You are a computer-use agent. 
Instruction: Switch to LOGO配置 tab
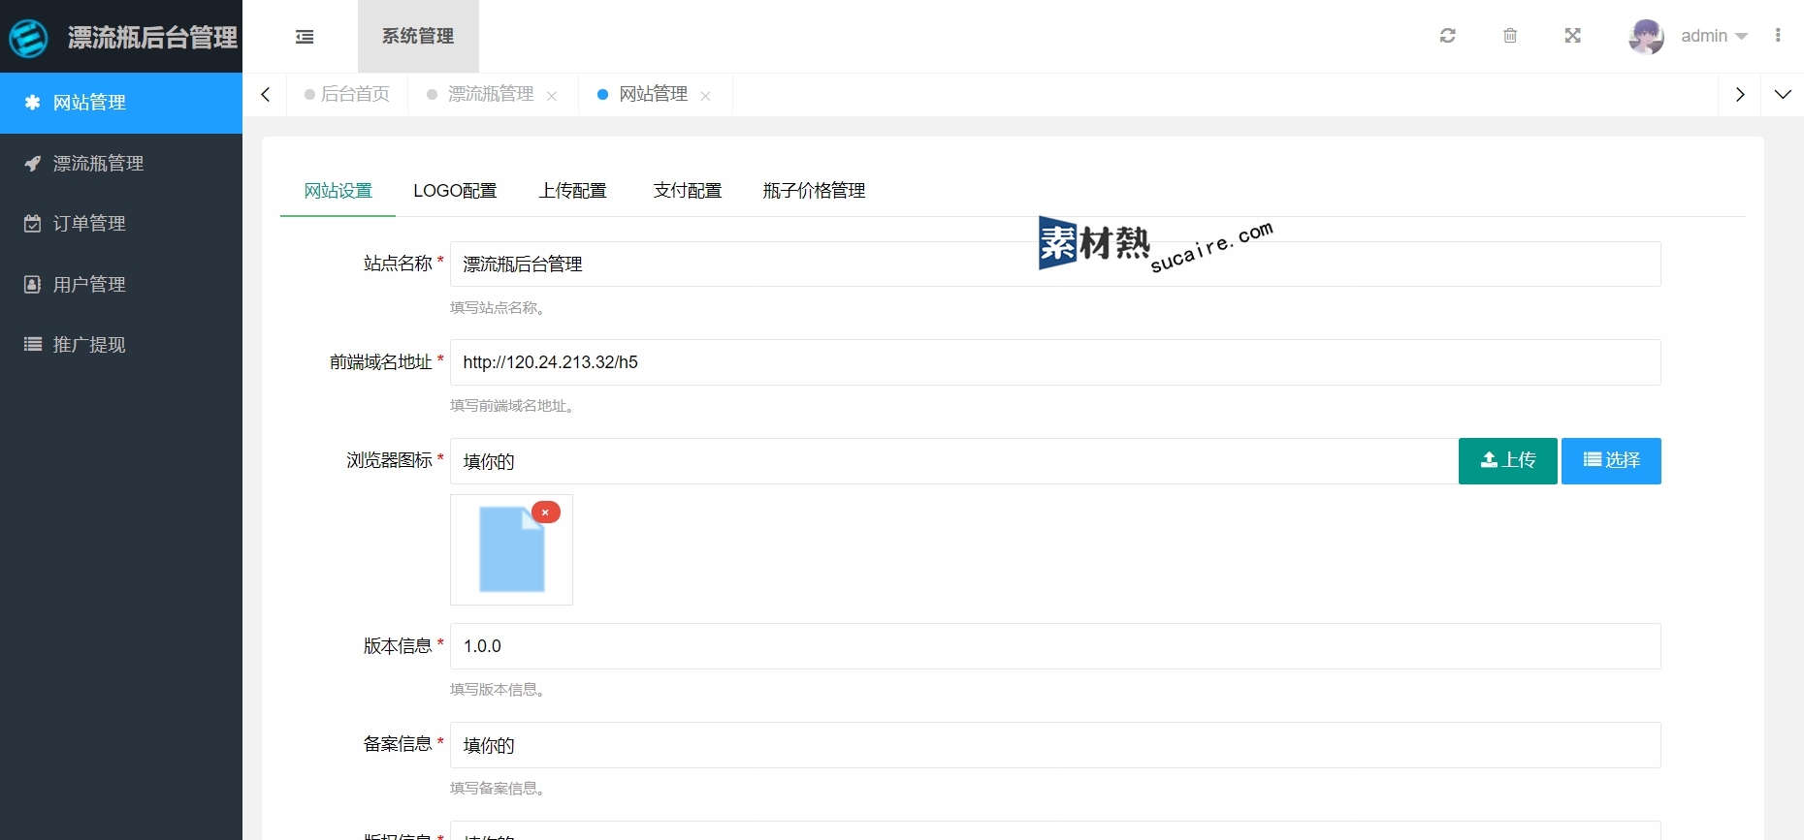click(x=455, y=191)
